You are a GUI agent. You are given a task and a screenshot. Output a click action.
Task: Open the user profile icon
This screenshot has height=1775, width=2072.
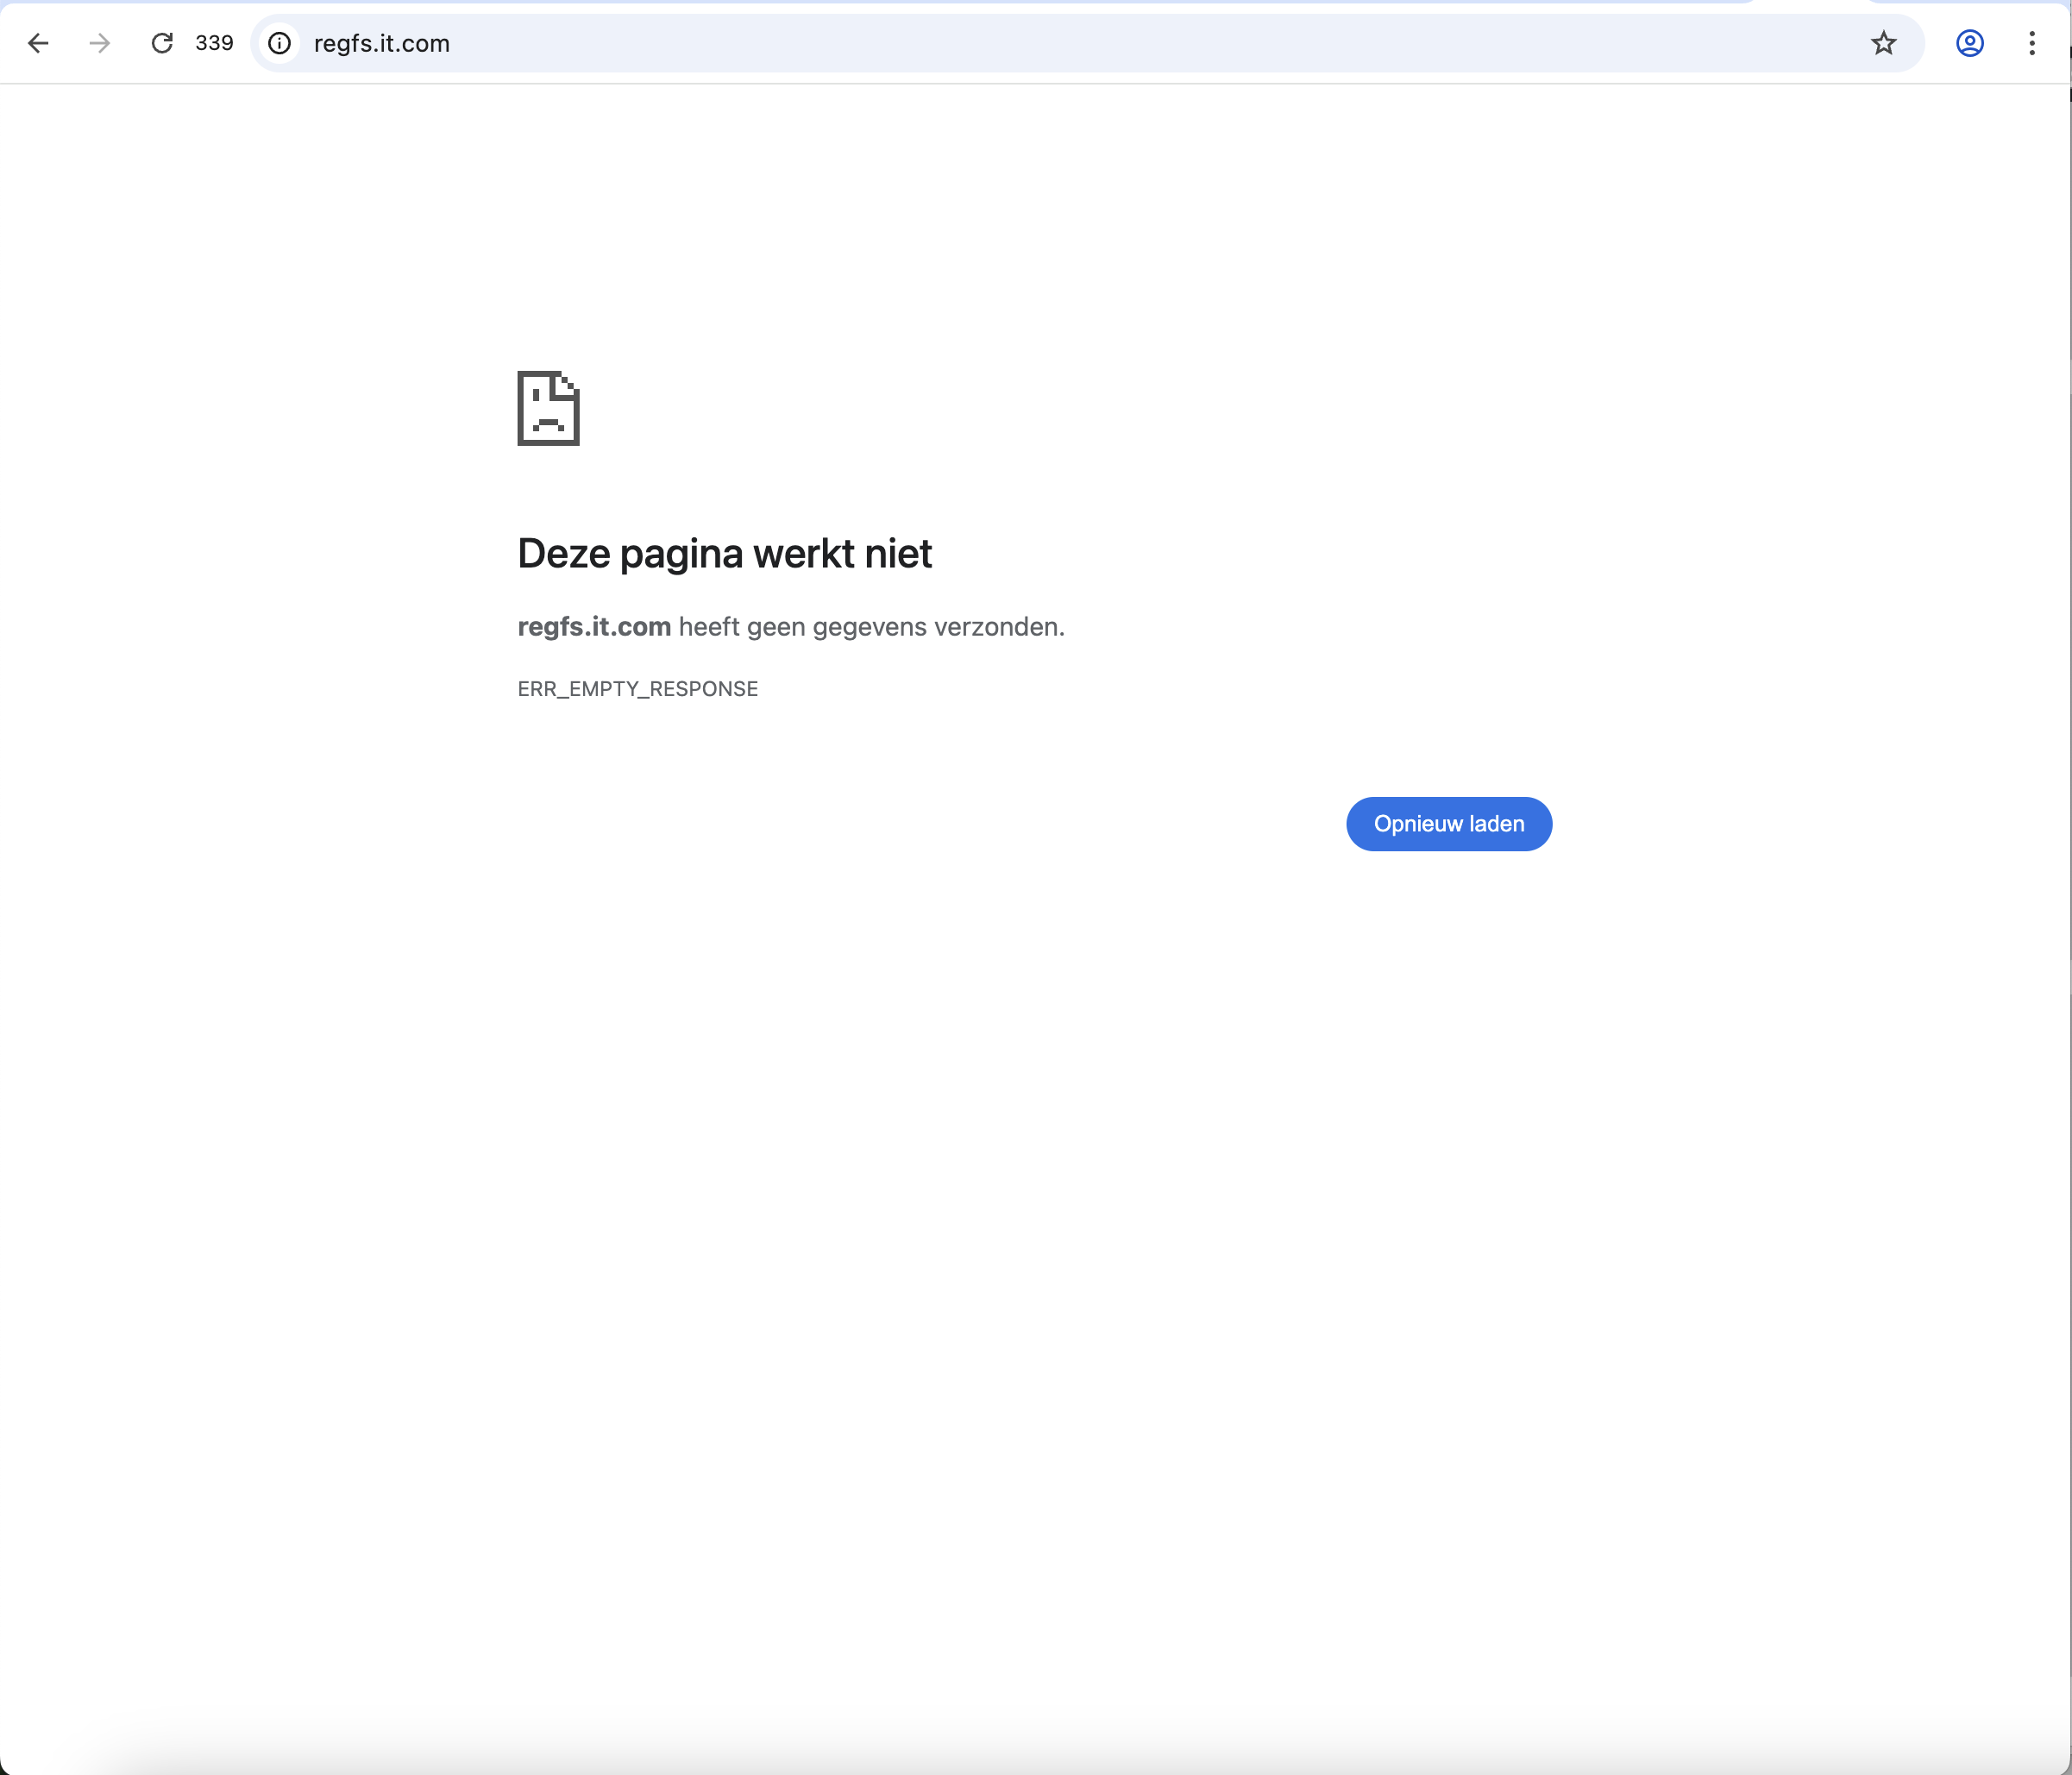point(1969,43)
